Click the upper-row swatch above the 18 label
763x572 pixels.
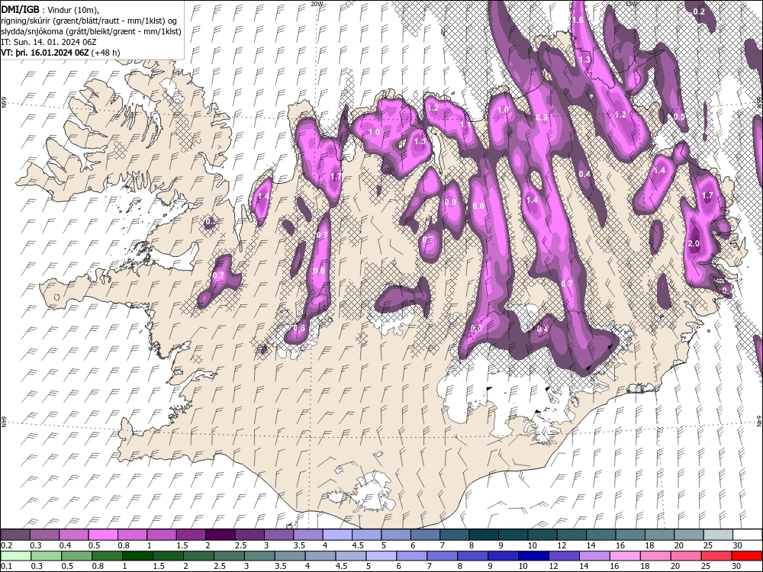coord(660,535)
